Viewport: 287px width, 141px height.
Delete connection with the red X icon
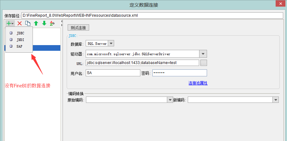point(20,23)
